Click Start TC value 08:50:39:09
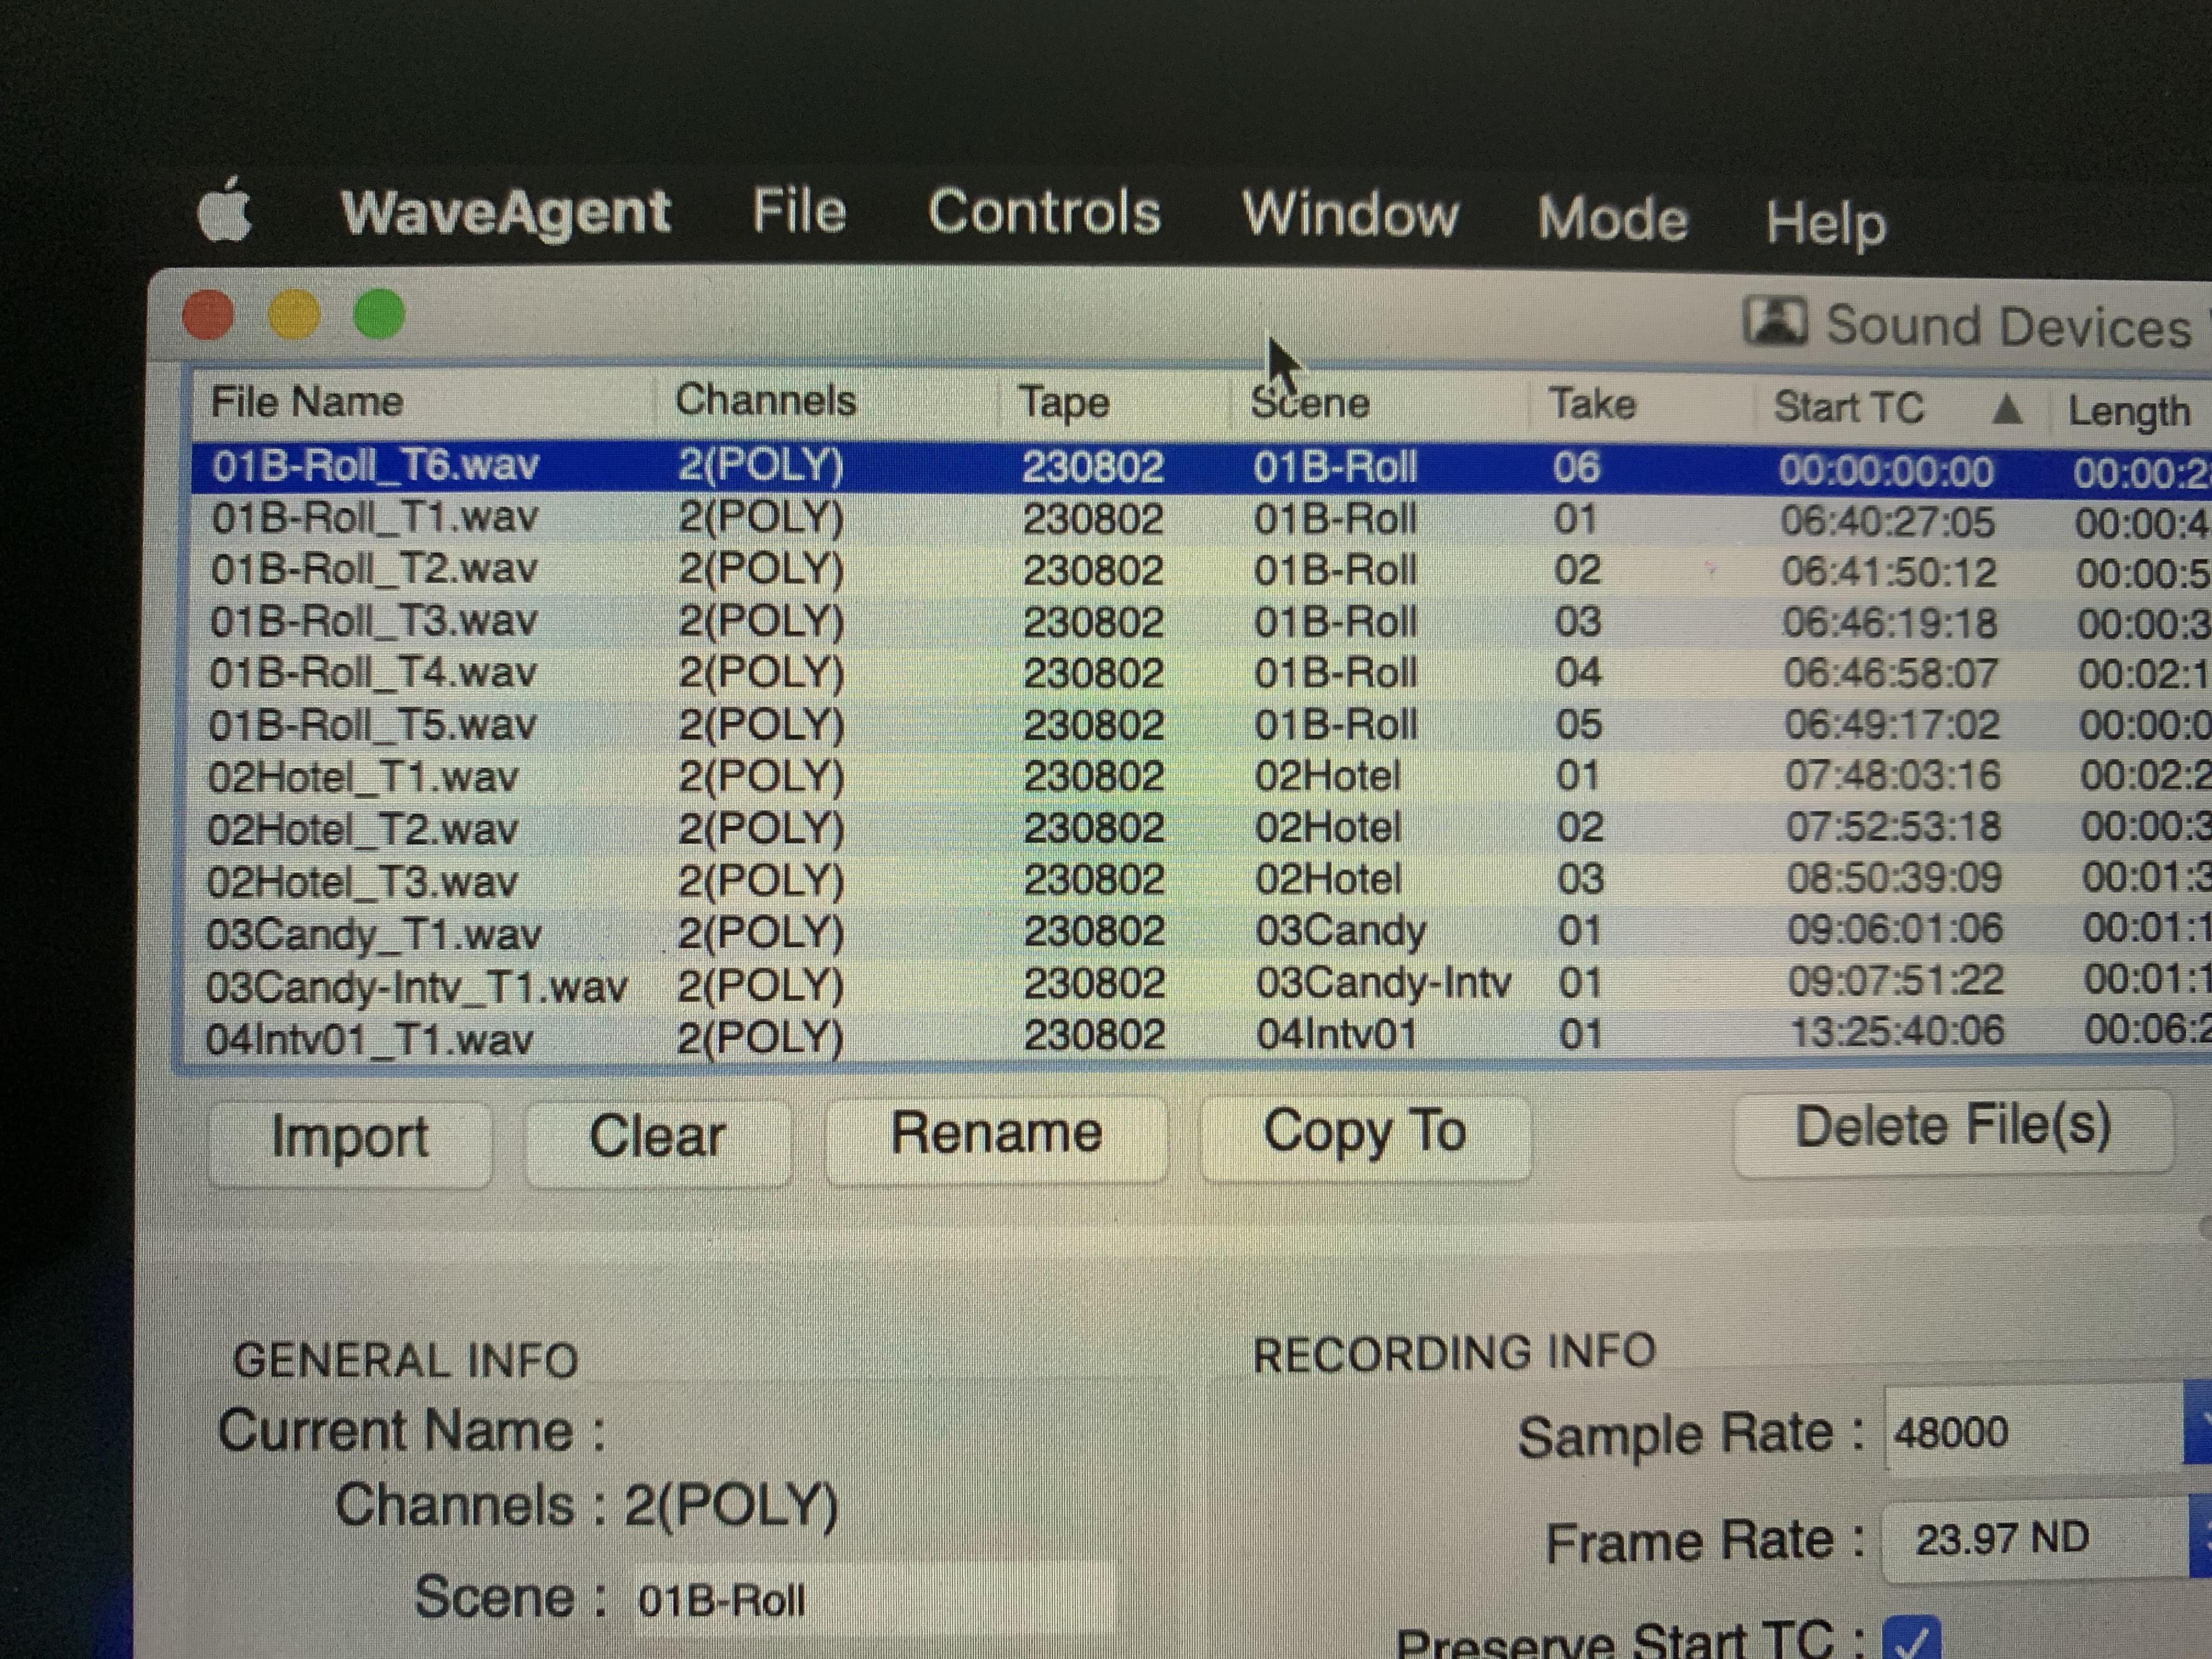Viewport: 2212px width, 1659px height. tap(1895, 878)
